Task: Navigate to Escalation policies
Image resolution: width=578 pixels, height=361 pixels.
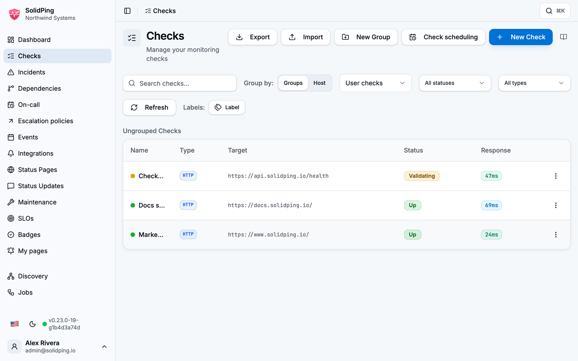Action: tap(58, 121)
